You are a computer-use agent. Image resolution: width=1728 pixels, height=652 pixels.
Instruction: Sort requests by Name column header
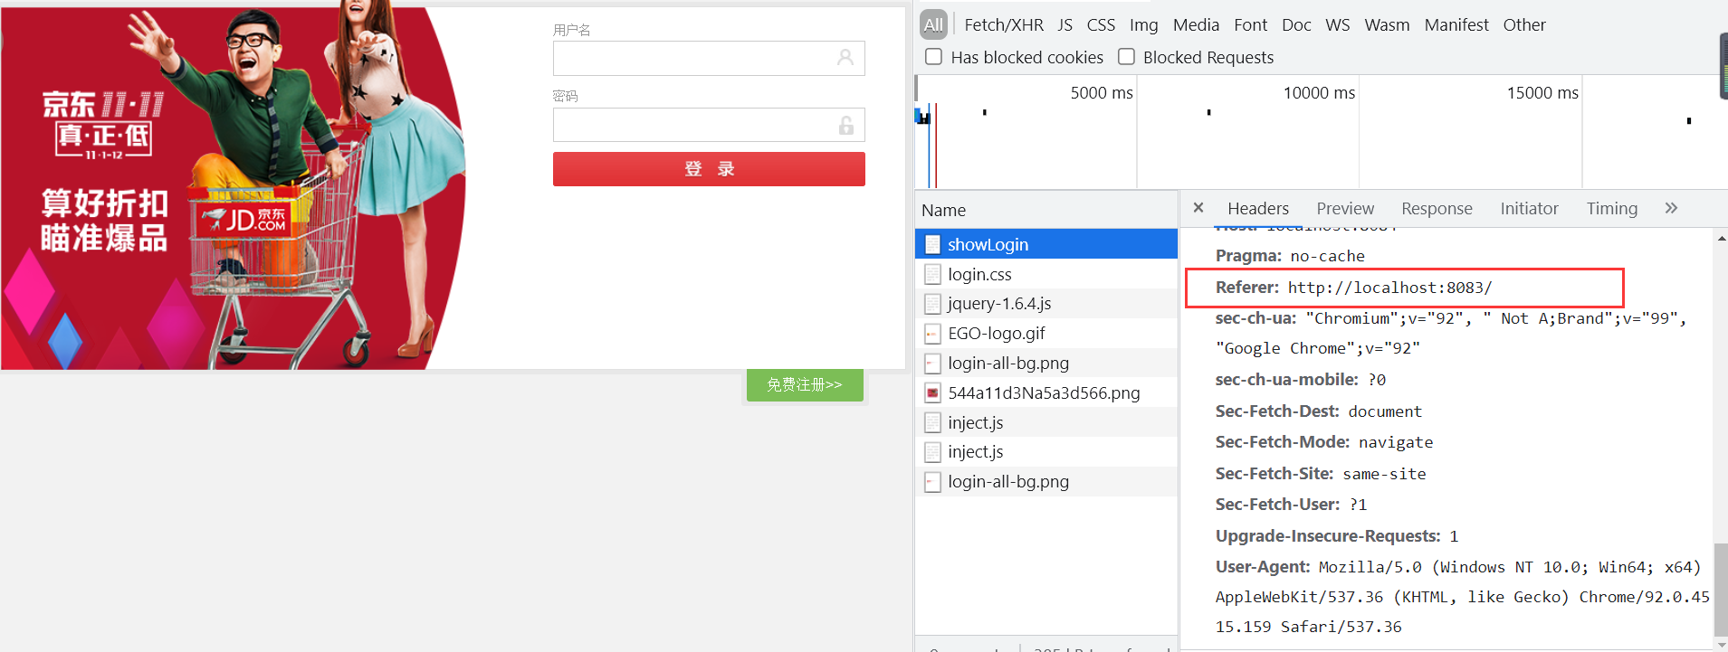click(x=1046, y=210)
